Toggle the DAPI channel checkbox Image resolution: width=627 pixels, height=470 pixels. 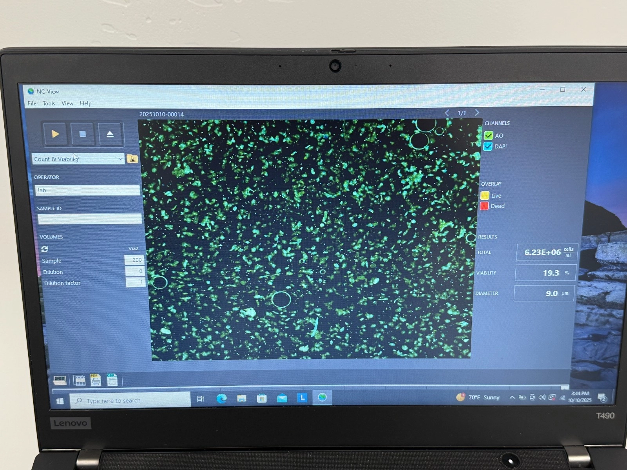488,146
